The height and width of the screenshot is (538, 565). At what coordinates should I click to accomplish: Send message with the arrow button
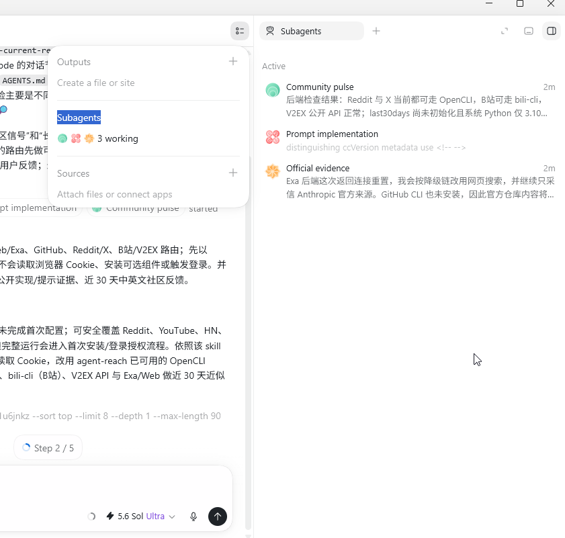[x=218, y=517]
